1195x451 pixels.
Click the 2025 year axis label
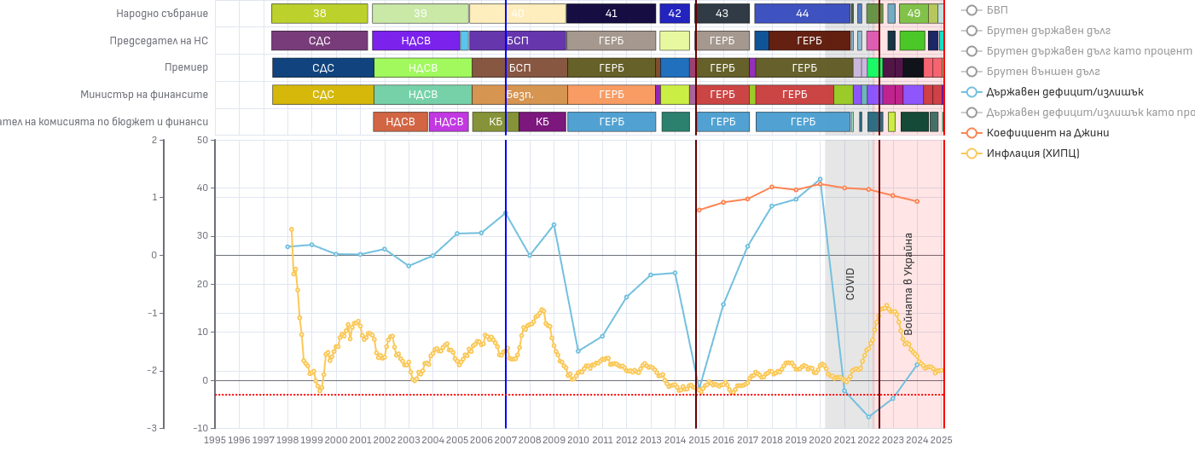[941, 440]
